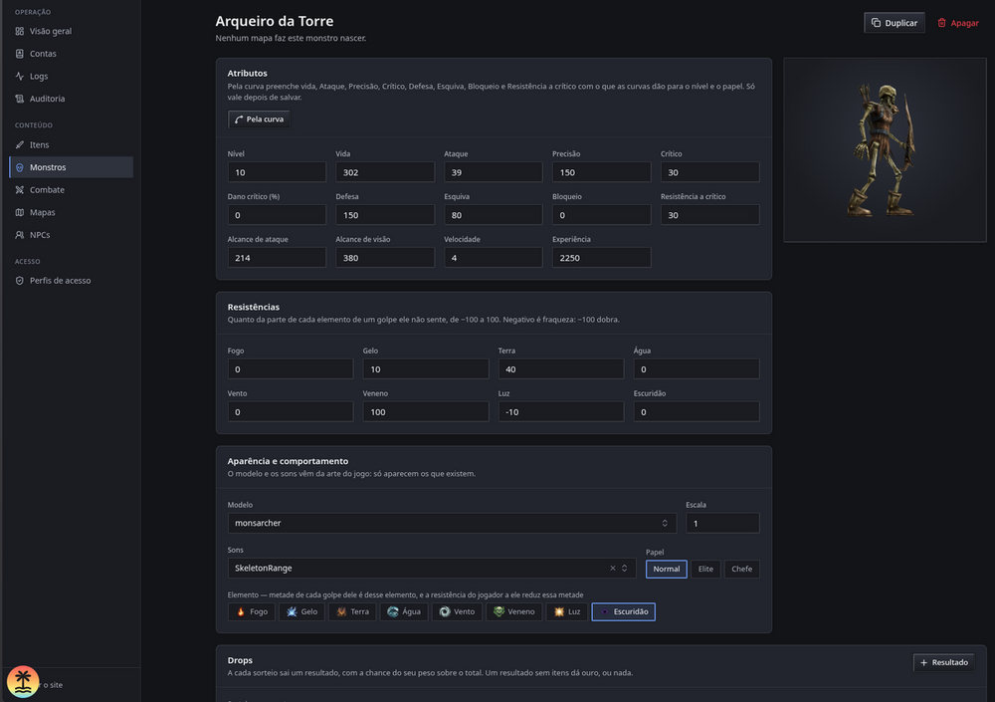Viewport: 995px width, 702px height.
Task: Click the Veneno resistance field
Action: pyautogui.click(x=426, y=411)
